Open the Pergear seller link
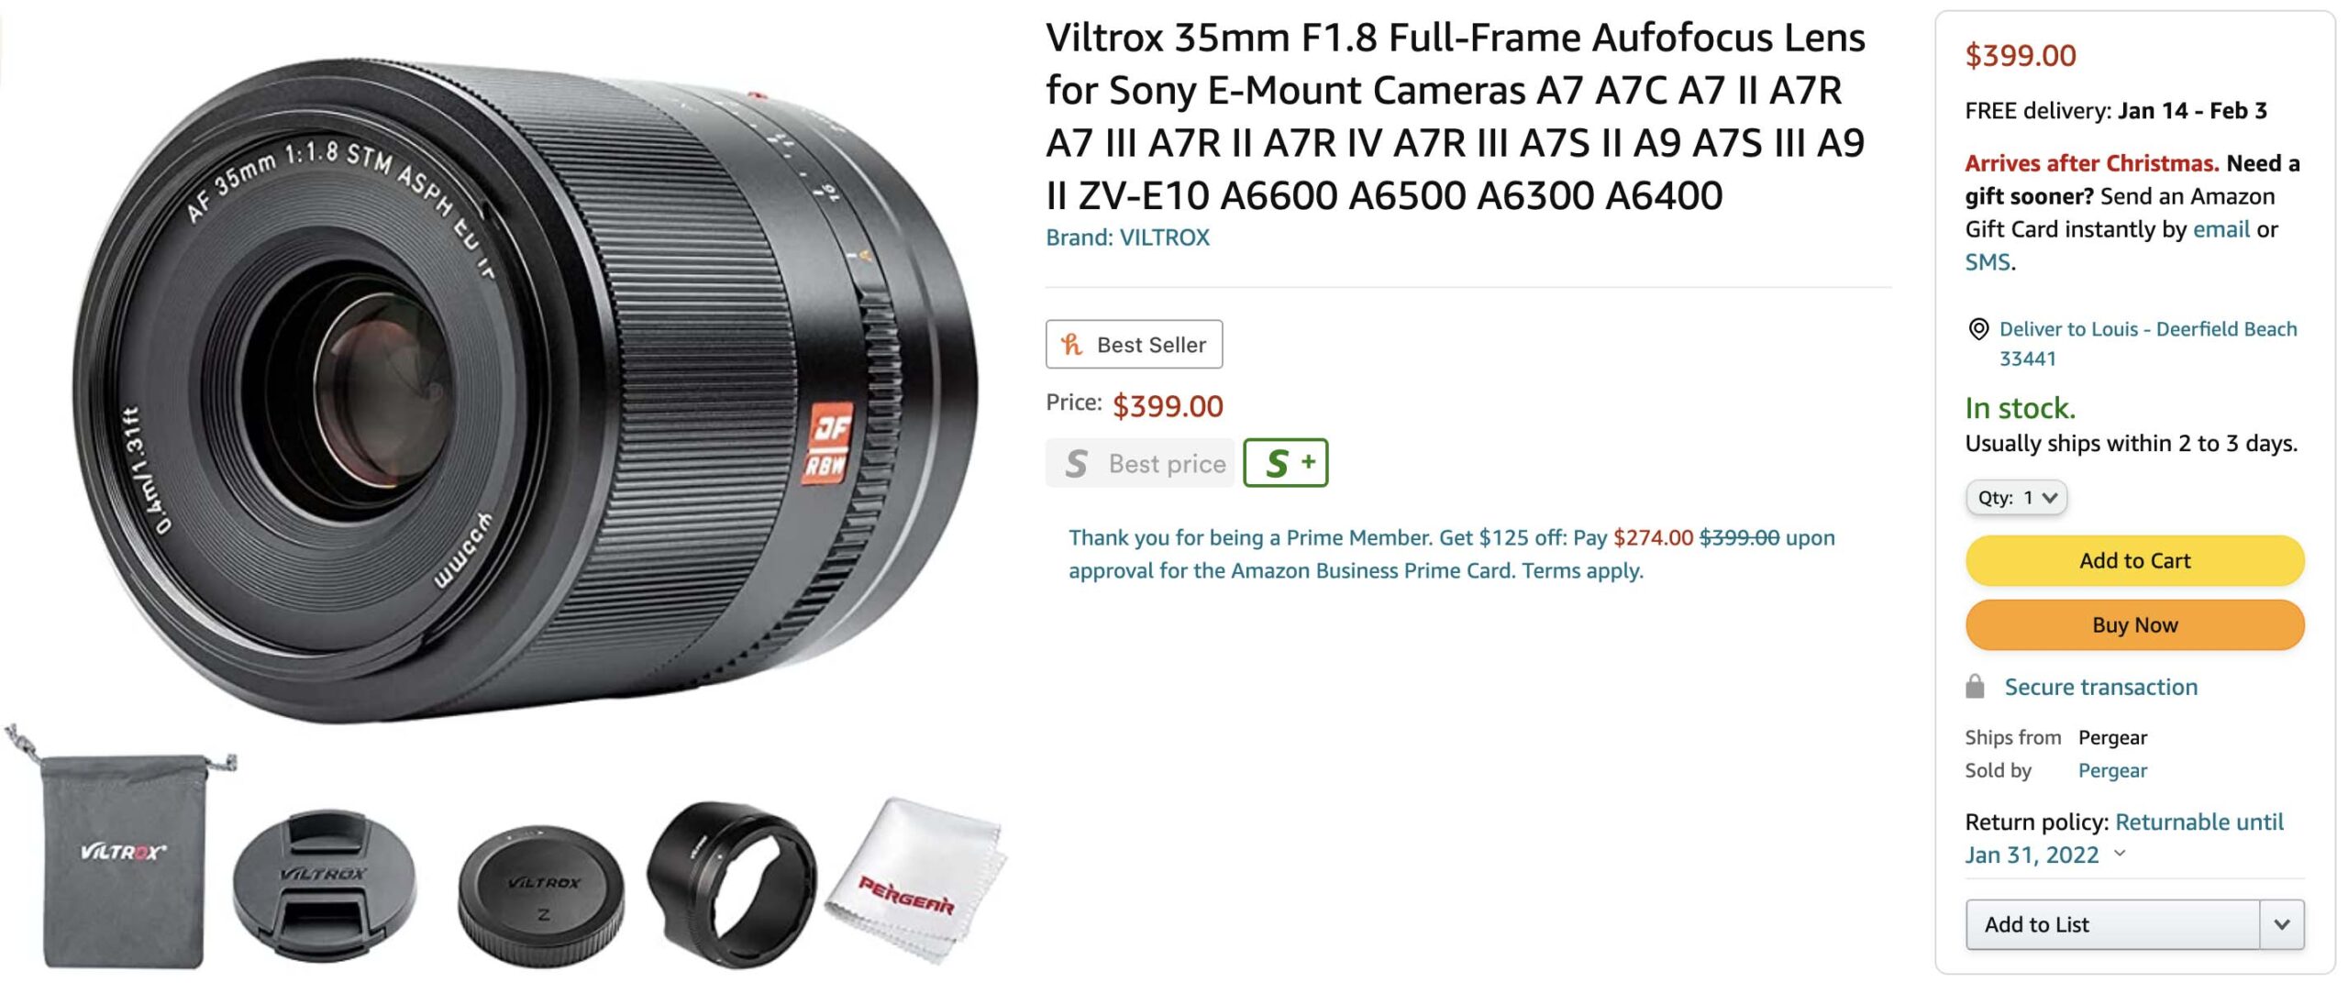Image resolution: width=2348 pixels, height=993 pixels. pyautogui.click(x=2112, y=770)
